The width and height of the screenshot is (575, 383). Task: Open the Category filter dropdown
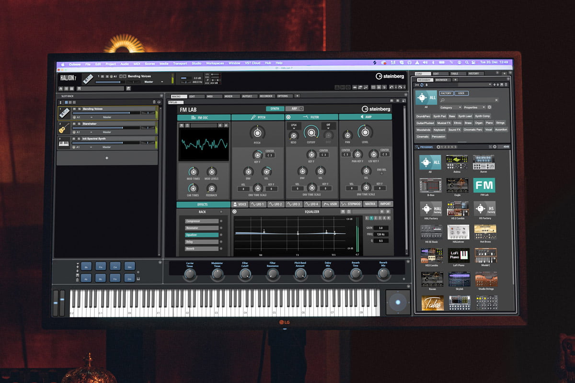[451, 107]
